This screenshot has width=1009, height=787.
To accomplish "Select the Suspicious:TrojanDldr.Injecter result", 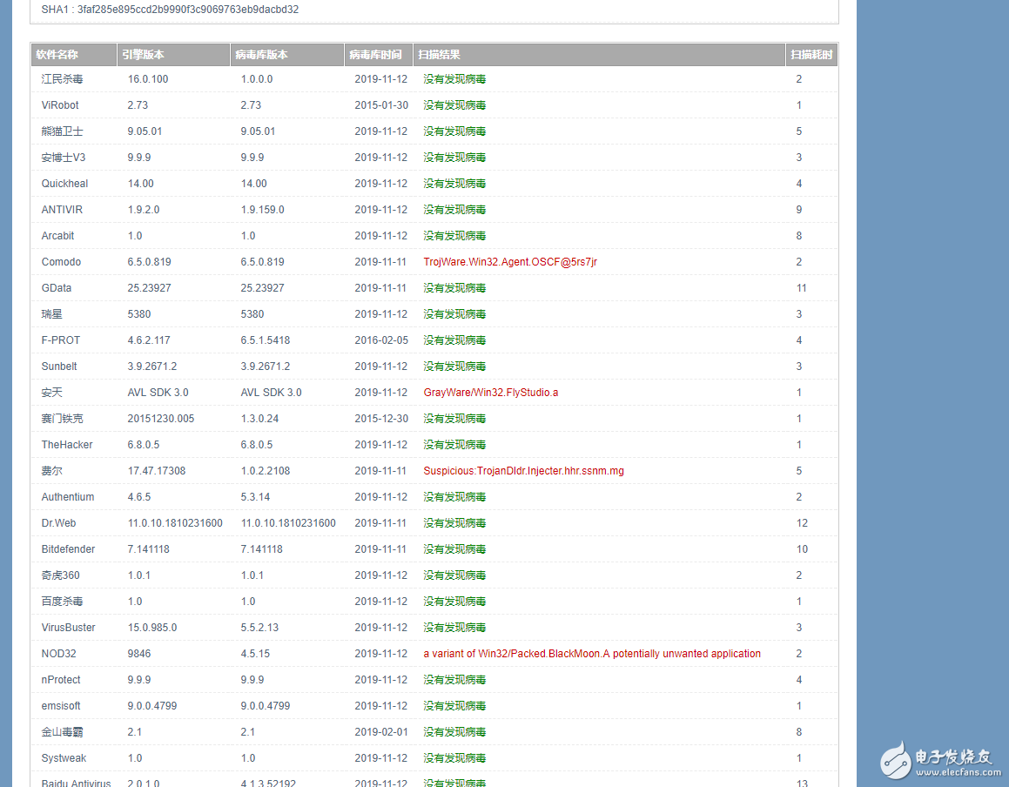I will (524, 471).
